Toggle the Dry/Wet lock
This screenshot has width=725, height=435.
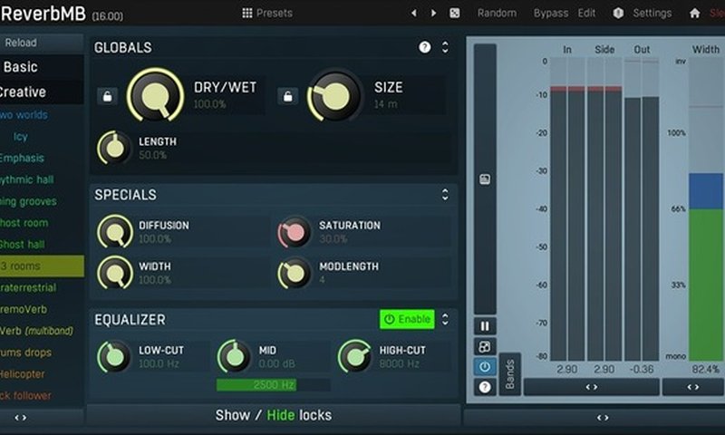[107, 96]
